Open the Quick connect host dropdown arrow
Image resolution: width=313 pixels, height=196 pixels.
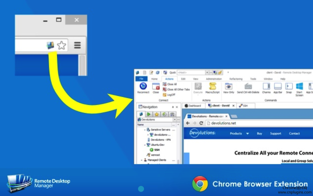coord(207,72)
